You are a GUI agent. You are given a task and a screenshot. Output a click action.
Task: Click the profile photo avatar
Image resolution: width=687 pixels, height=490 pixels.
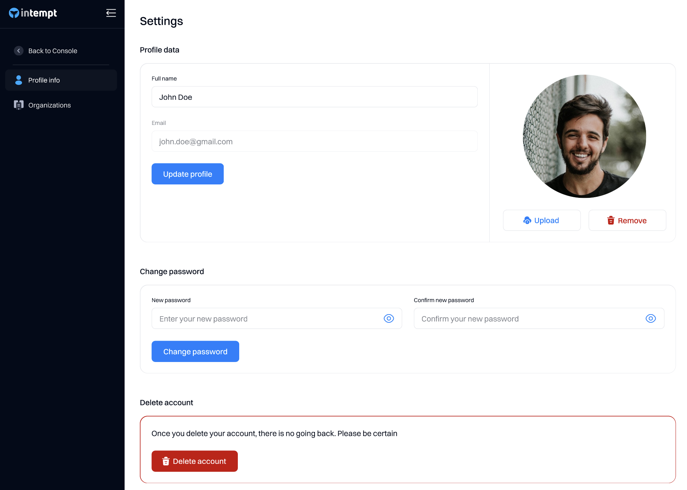(x=584, y=136)
